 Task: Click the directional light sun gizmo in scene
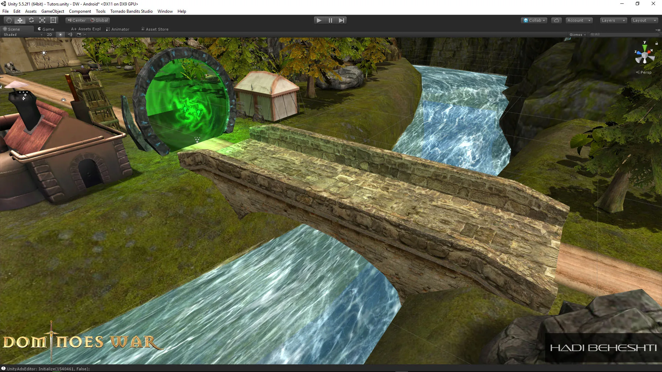(43, 53)
